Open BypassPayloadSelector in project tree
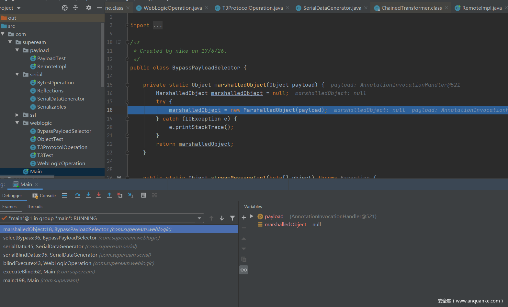The height and width of the screenshot is (307, 508). click(64, 131)
